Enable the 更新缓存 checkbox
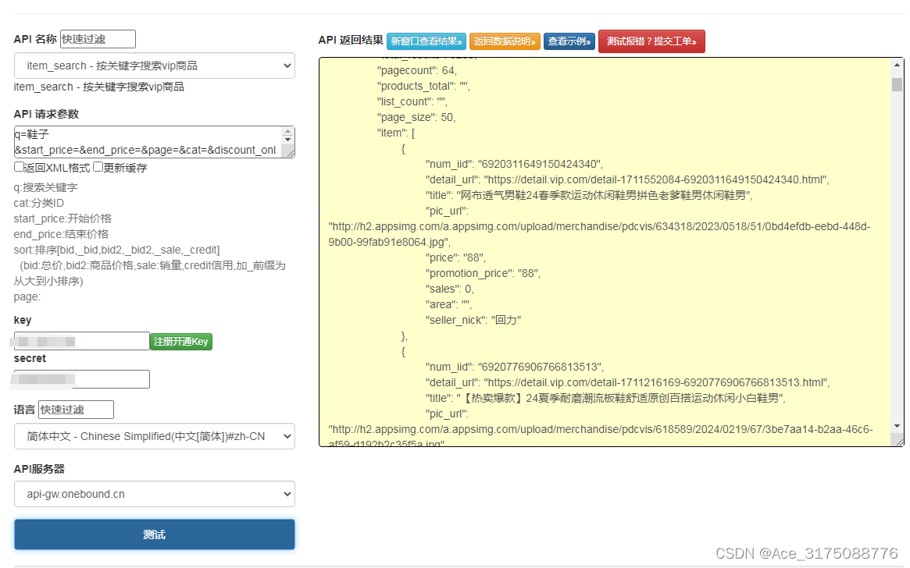 (98, 167)
